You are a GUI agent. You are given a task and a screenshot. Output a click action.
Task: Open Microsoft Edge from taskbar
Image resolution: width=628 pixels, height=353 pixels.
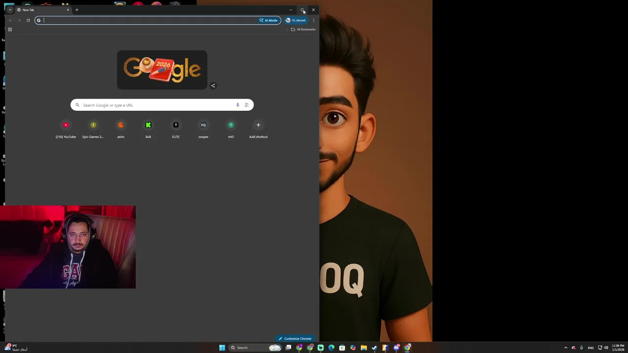pos(331,348)
